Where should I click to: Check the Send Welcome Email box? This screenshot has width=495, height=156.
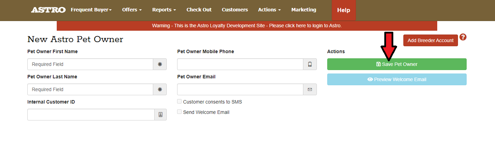180,112
